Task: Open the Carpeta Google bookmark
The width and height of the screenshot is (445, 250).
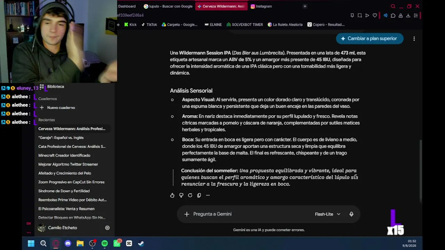Action: point(179,25)
